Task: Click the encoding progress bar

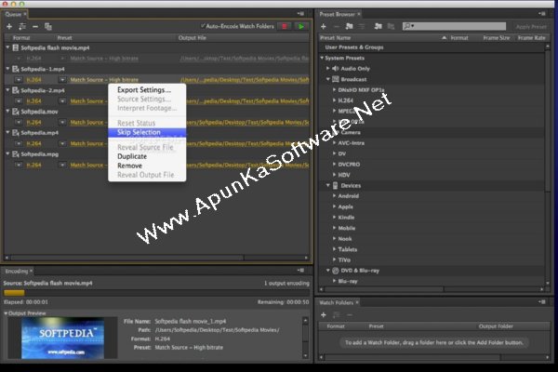Action: [x=156, y=293]
